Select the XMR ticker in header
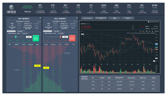167x96 pixels. [x=116, y=5]
